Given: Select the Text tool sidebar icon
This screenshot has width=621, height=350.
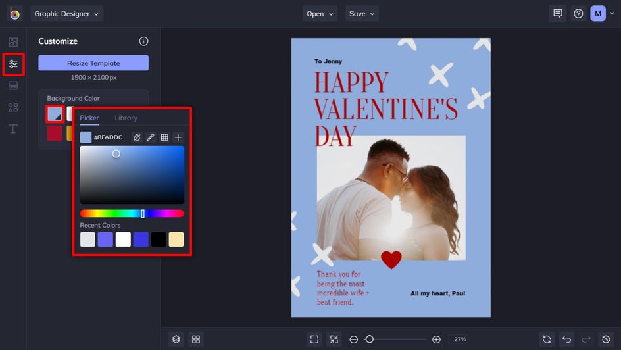Looking at the screenshot, I should [x=13, y=129].
